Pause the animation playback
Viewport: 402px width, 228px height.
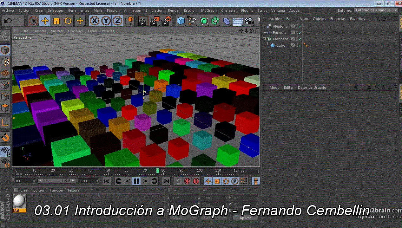[x=136, y=181]
